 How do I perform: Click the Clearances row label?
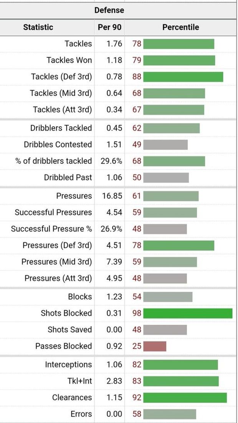(72, 398)
